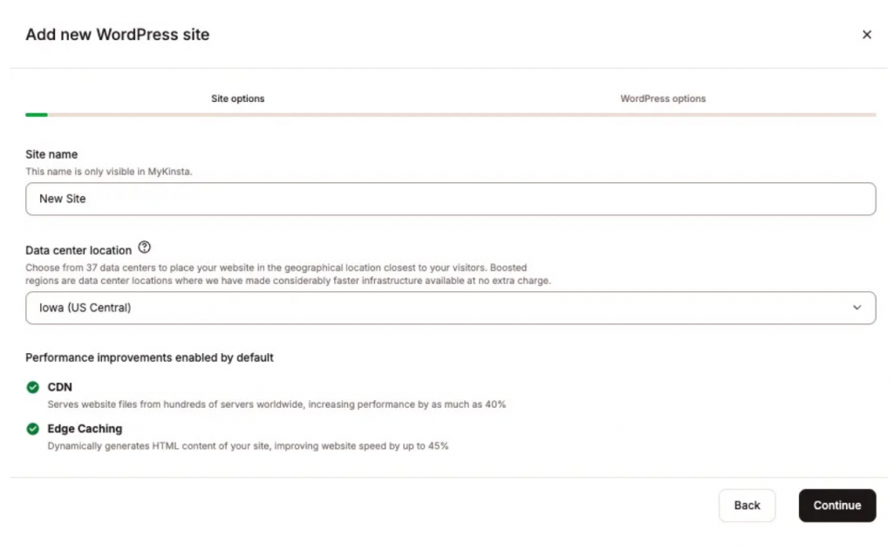This screenshot has width=893, height=550.
Task: Close the Add new WordPress site dialog
Action: (866, 35)
